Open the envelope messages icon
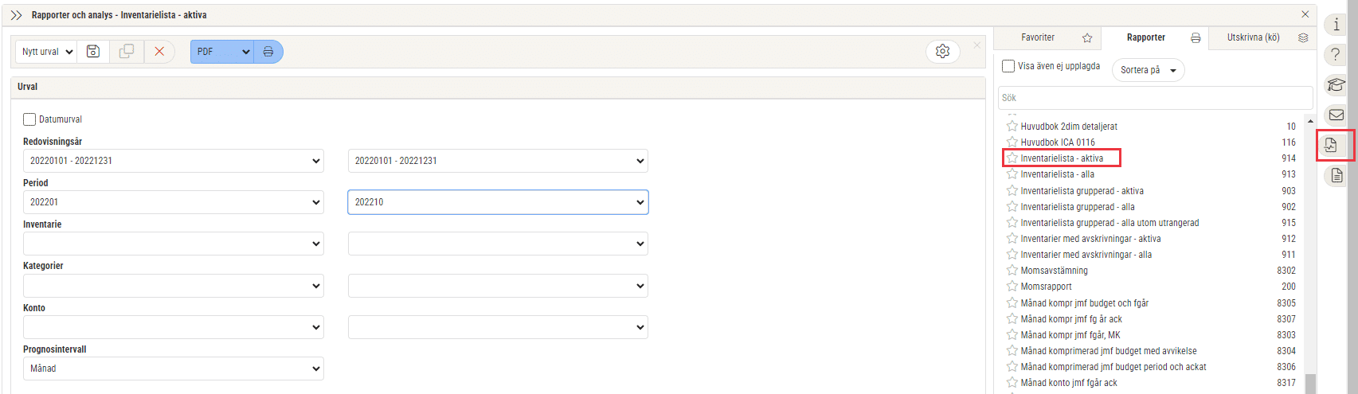The width and height of the screenshot is (1358, 394). (x=1336, y=115)
